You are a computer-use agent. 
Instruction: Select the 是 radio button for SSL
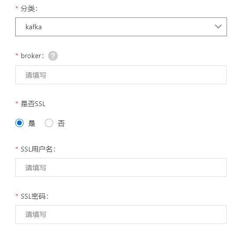[x=20, y=123]
